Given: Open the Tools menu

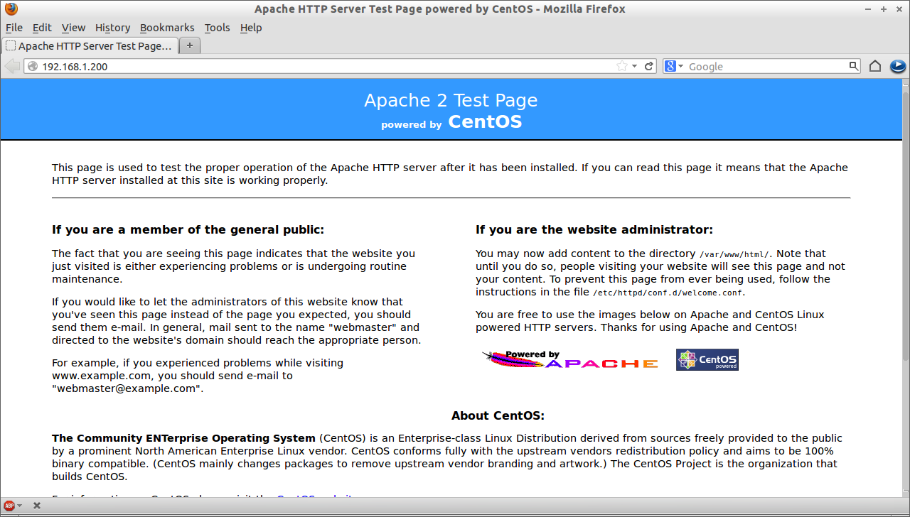Looking at the screenshot, I should pyautogui.click(x=217, y=28).
